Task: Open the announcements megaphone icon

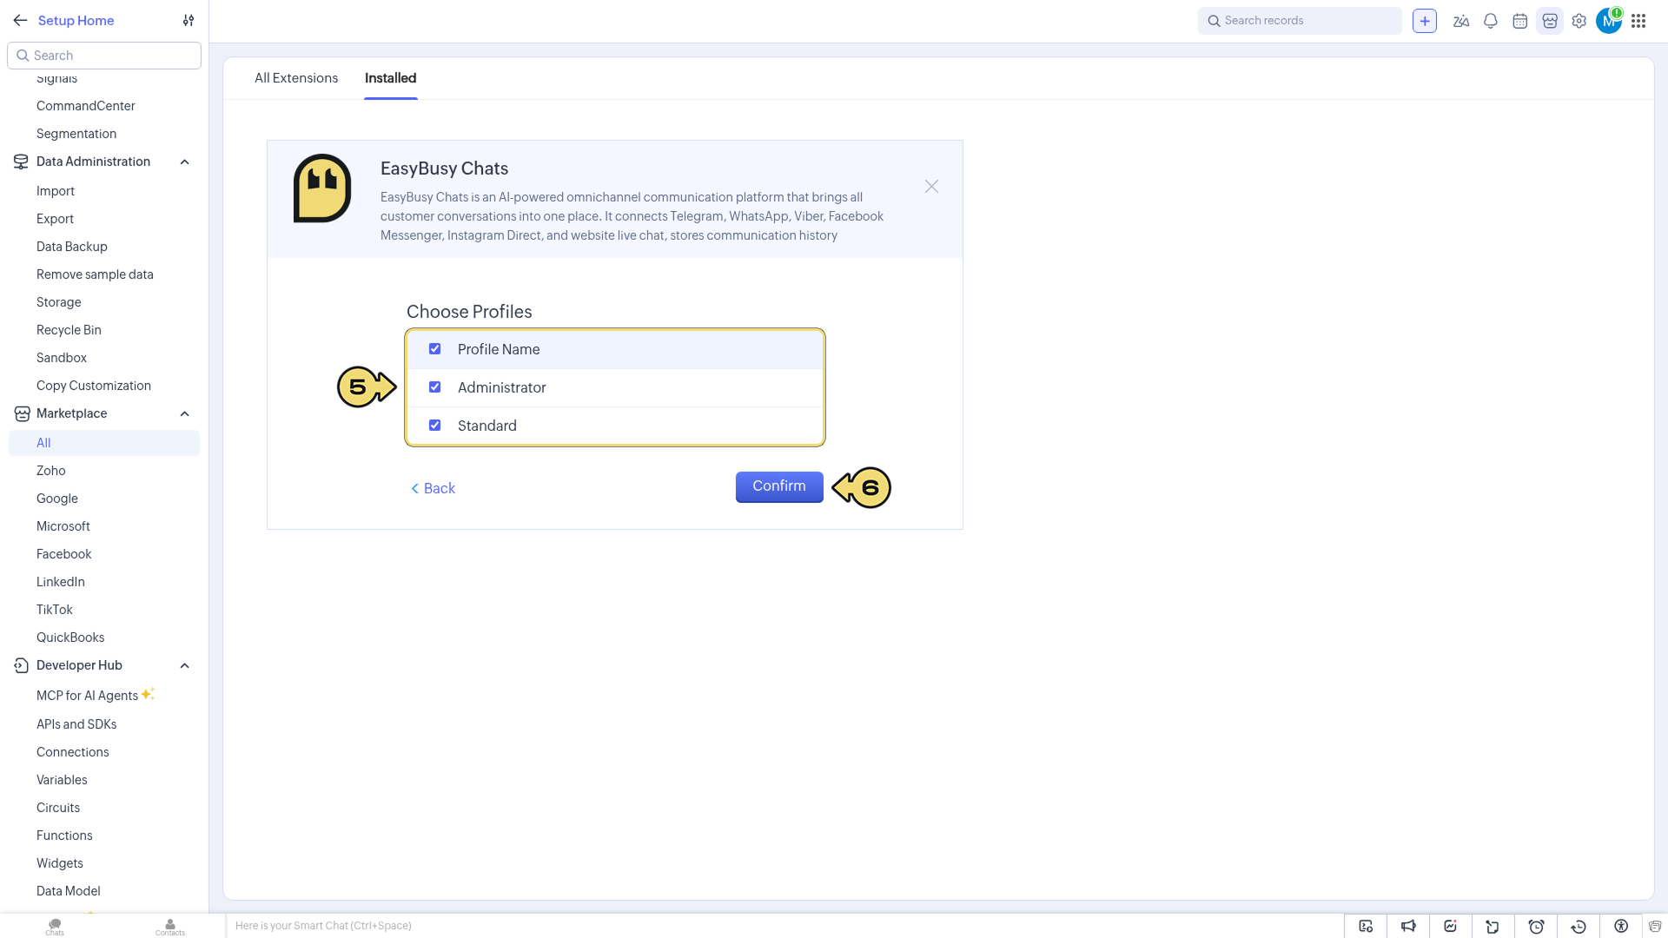Action: pyautogui.click(x=1408, y=926)
